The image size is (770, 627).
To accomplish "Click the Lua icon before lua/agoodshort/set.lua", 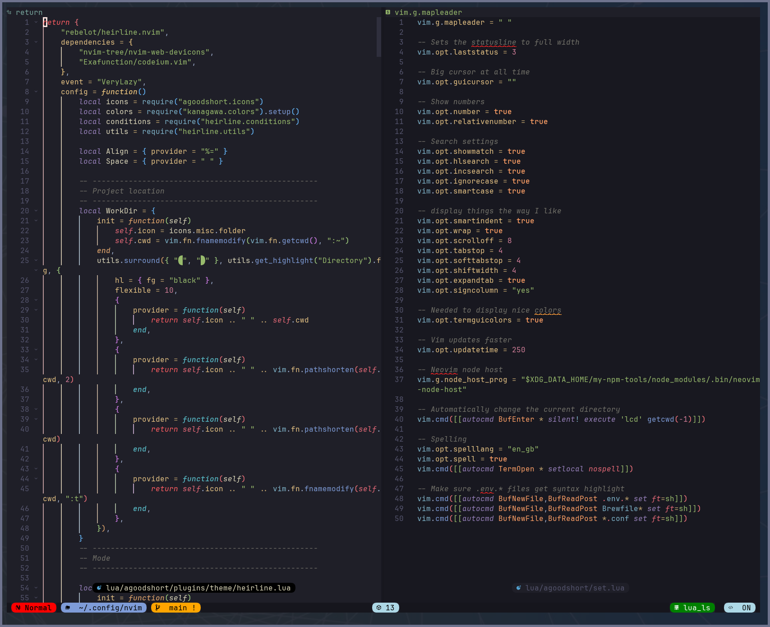I will tap(519, 588).
